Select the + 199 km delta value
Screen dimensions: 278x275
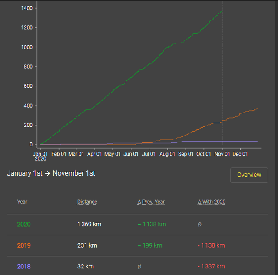pyautogui.click(x=150, y=245)
